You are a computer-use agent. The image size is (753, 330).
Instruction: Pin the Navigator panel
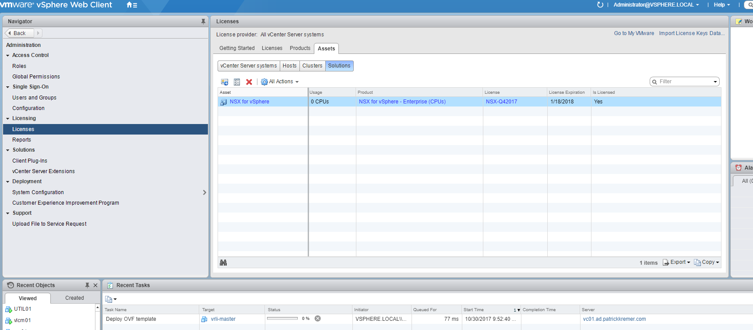click(203, 21)
